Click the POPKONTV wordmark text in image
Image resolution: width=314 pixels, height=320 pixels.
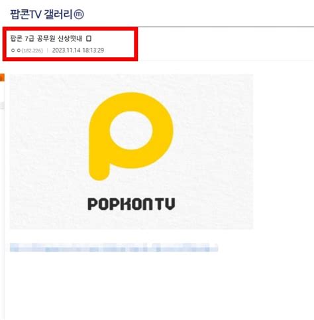point(131,204)
